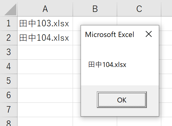Click OK in the Microsoft Excel dialog
Image resolution: width=172 pixels, height=126 pixels.
(122, 100)
